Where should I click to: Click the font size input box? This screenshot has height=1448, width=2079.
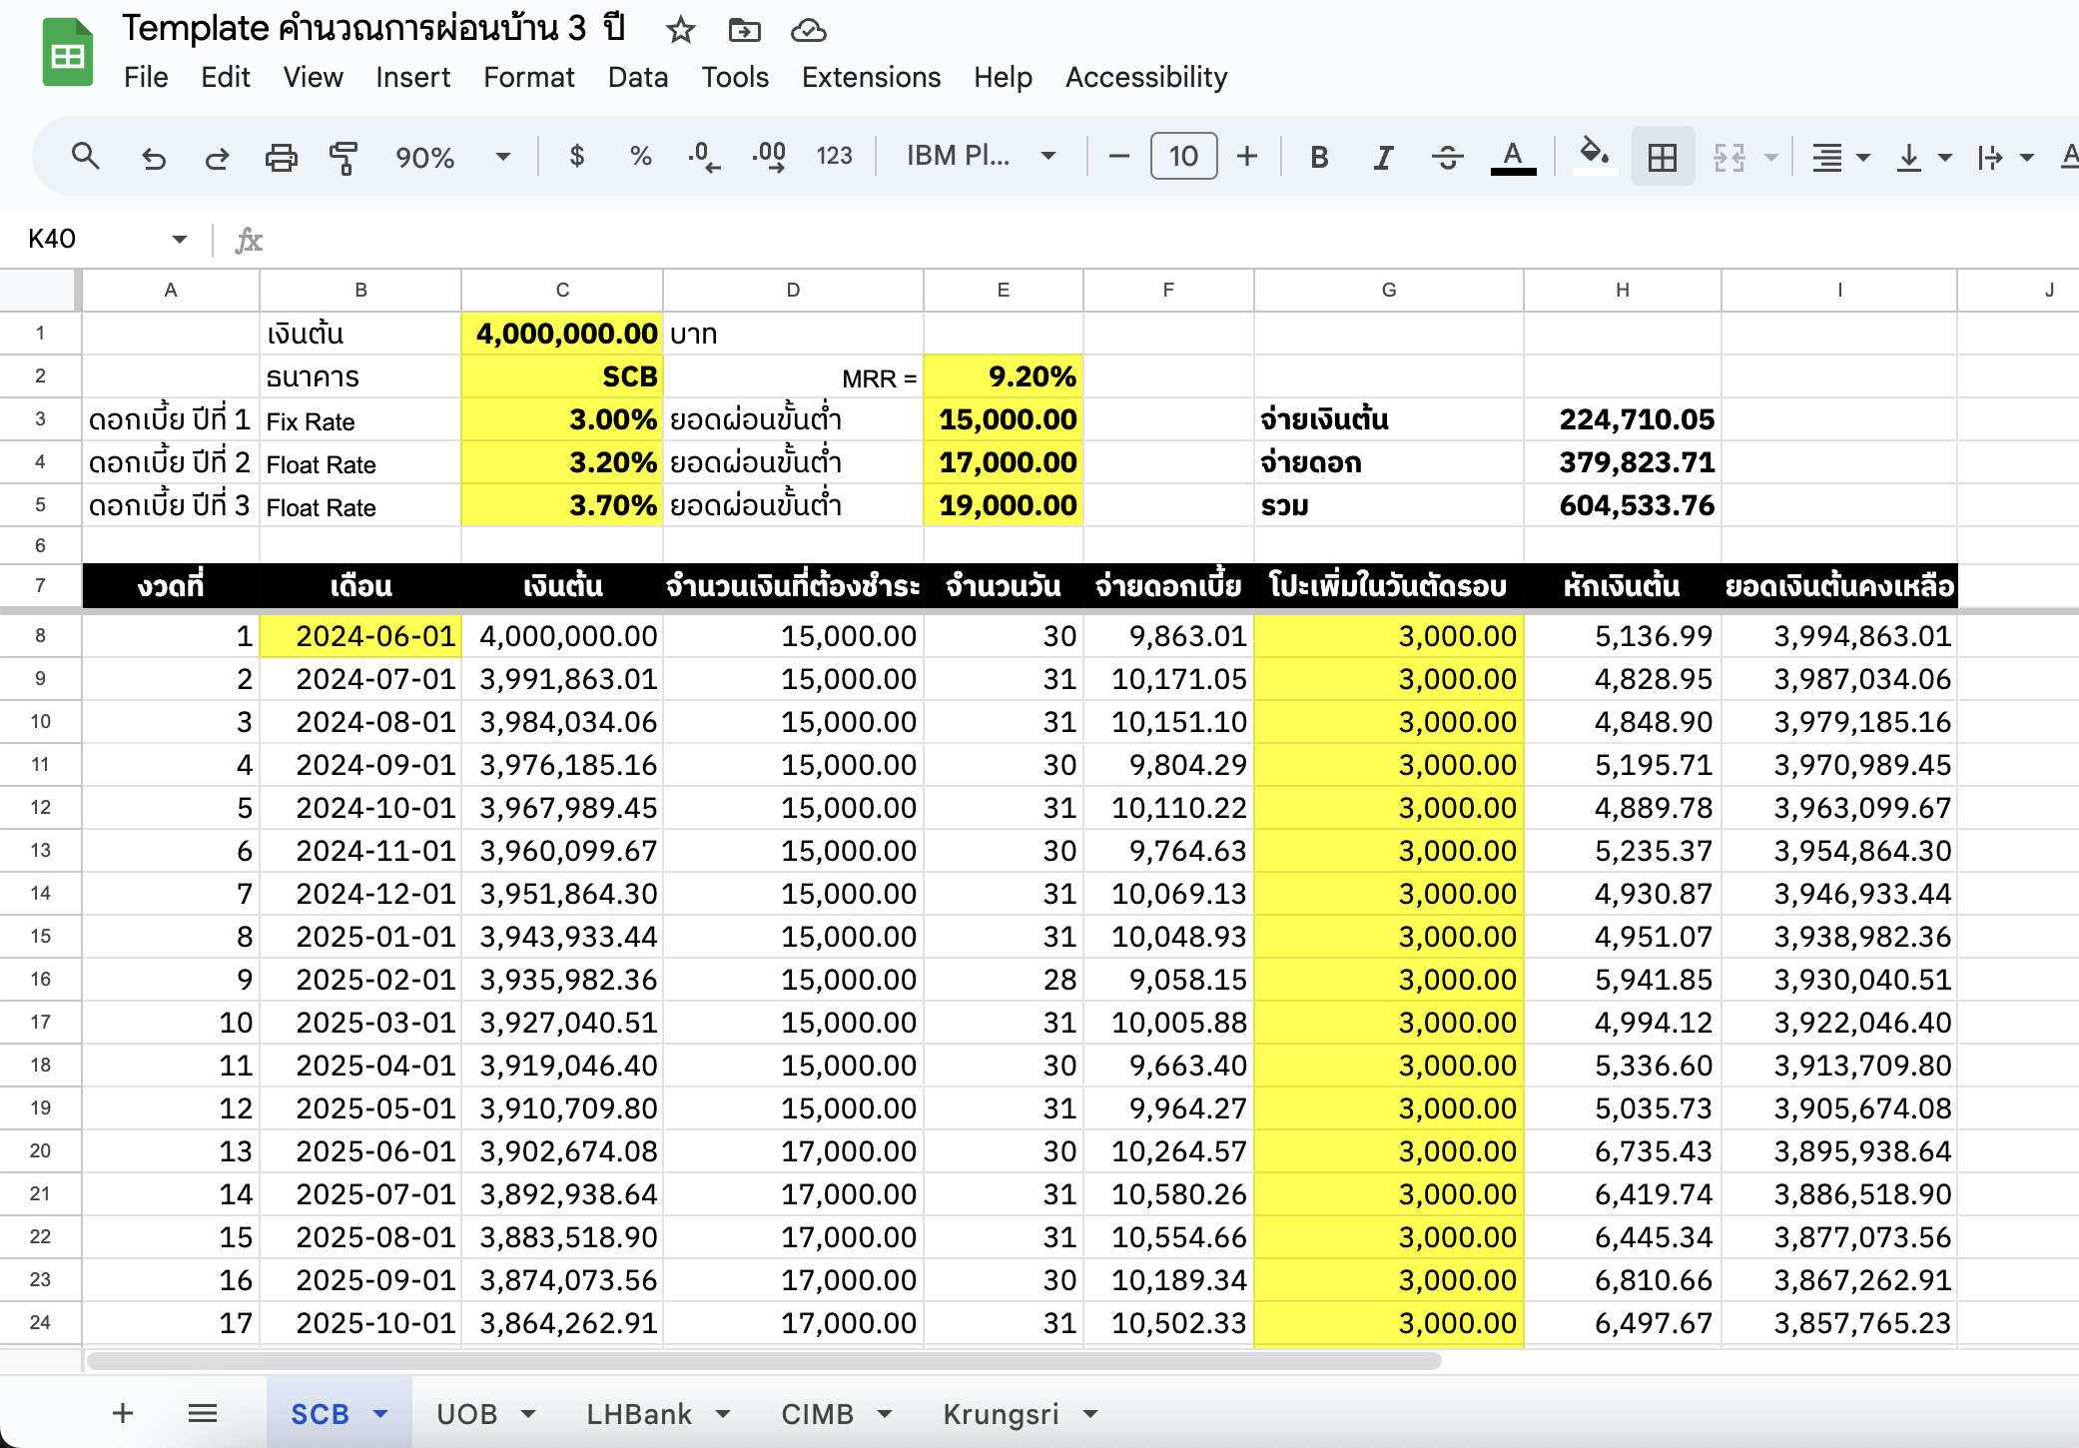(x=1183, y=156)
